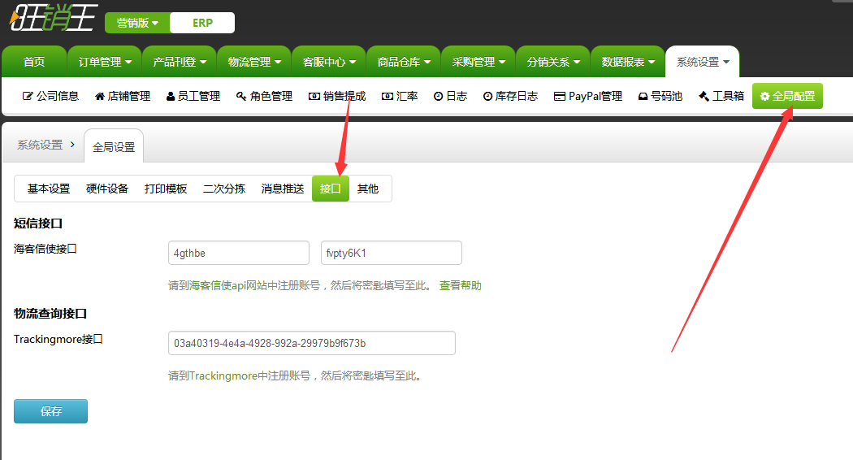
Task: Open 店铺管理 home icon item
Action: click(123, 97)
